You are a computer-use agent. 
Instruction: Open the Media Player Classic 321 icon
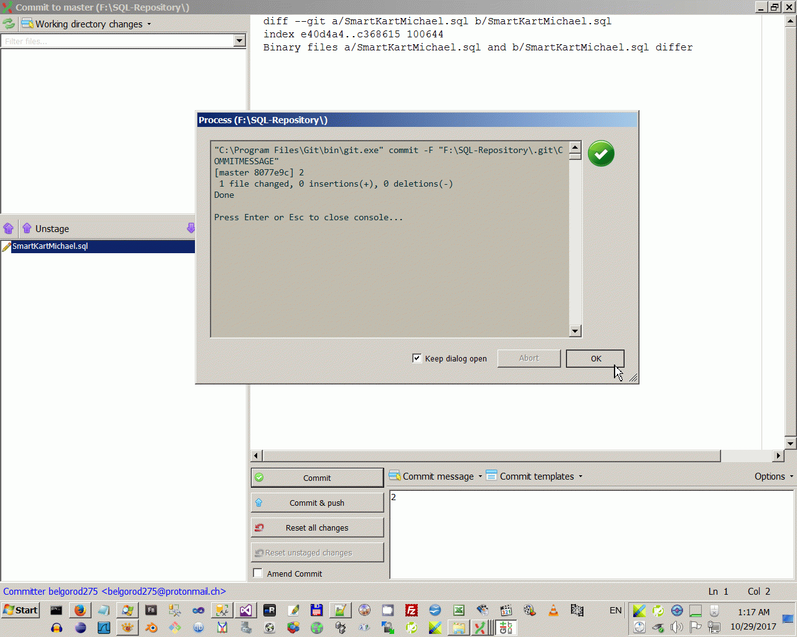pyautogui.click(x=506, y=610)
